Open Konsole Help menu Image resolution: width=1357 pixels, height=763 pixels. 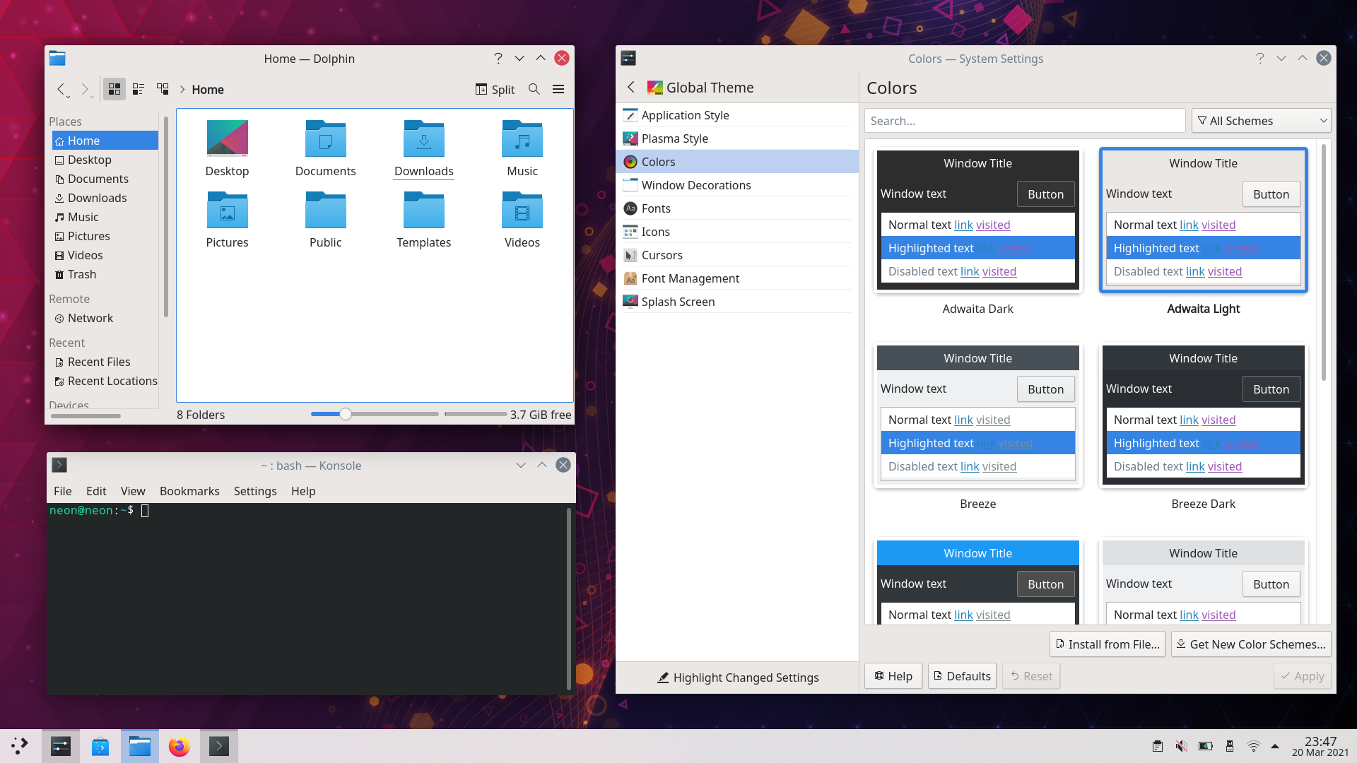click(x=303, y=491)
